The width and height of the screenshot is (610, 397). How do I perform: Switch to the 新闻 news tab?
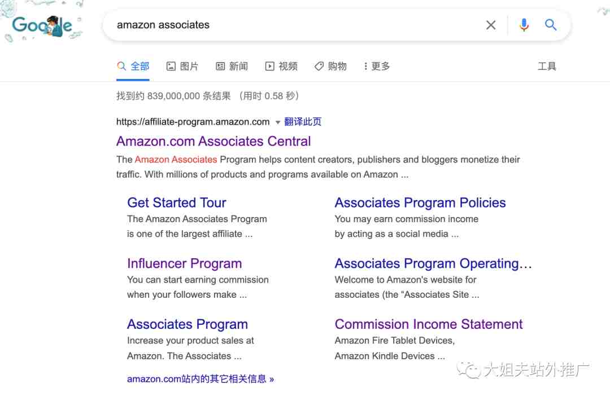232,66
